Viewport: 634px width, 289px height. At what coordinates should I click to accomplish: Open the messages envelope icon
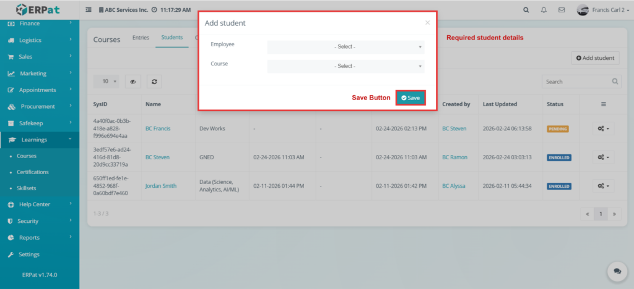(562, 10)
